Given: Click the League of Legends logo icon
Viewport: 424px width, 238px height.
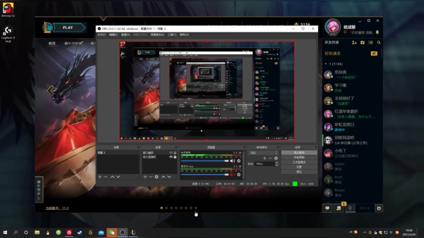Looking at the screenshot, I should pyautogui.click(x=48, y=27).
